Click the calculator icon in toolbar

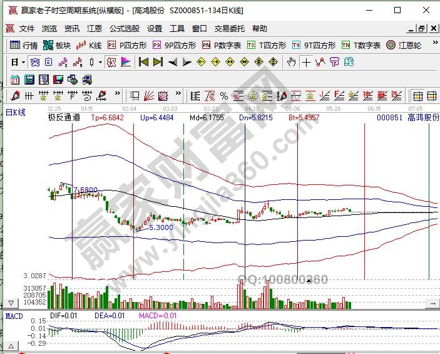point(29,80)
